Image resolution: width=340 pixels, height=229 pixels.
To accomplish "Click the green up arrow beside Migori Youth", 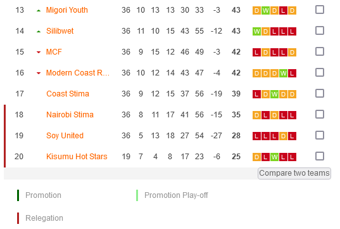I will (x=39, y=10).
